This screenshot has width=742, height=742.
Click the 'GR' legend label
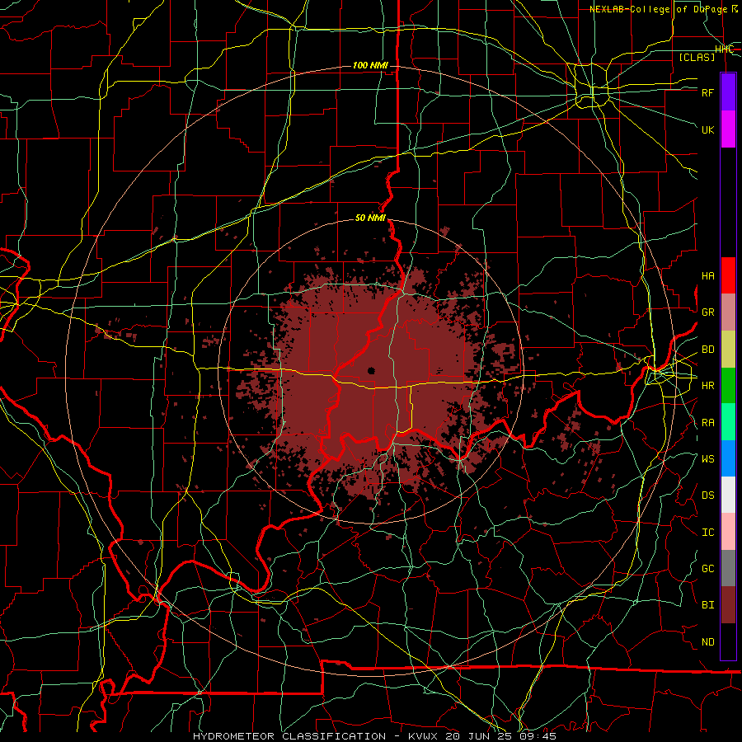[708, 312]
